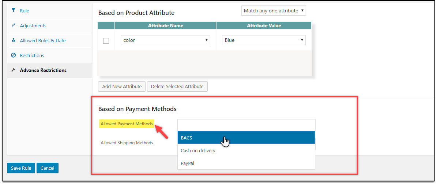This screenshot has height=185, width=437.
Task: Click the Allowed Payment Methods search field
Action: pyautogui.click(x=246, y=125)
